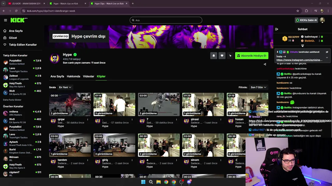Open cigdemT in recommended channels
This screenshot has height=186, width=332.
pyautogui.click(x=22, y=174)
